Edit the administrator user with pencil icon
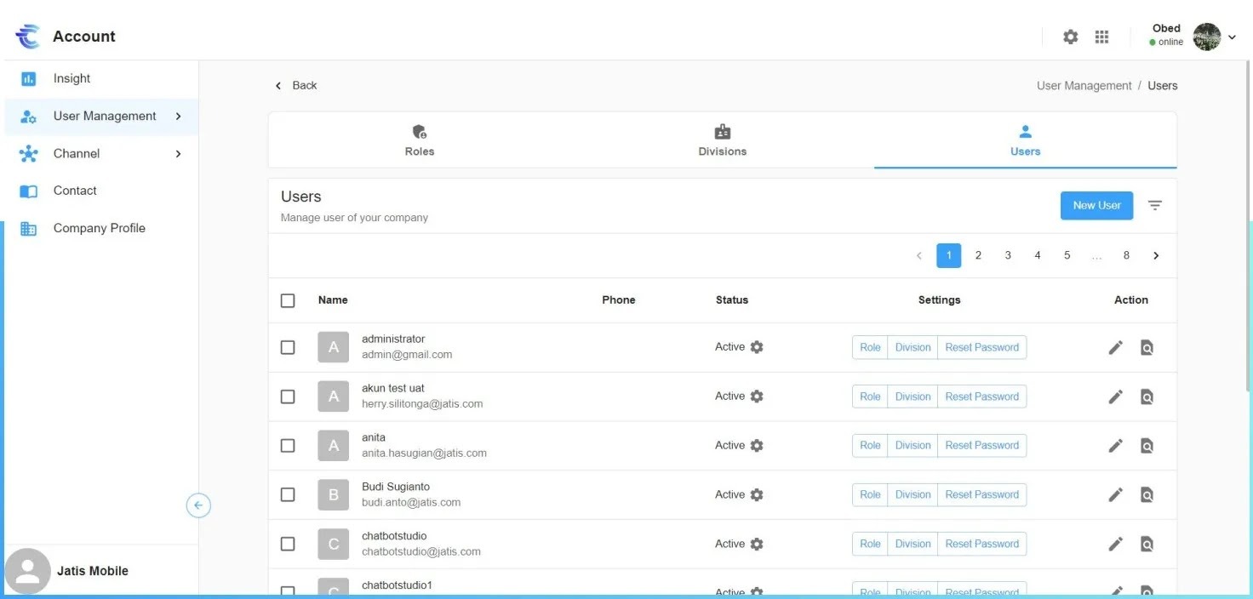 [1115, 347]
